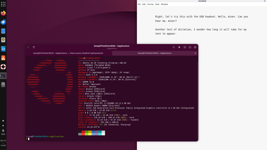Viewport: 267px width, 150px height.
Task: Launch Firefox from the dock
Action: tap(3, 13)
